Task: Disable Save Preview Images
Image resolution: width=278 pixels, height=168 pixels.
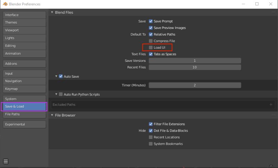Action: pos(151,28)
